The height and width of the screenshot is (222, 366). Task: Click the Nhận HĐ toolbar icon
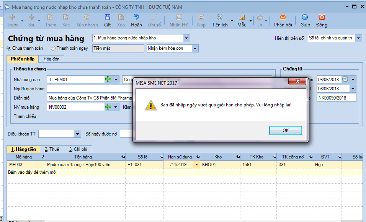click(x=179, y=17)
